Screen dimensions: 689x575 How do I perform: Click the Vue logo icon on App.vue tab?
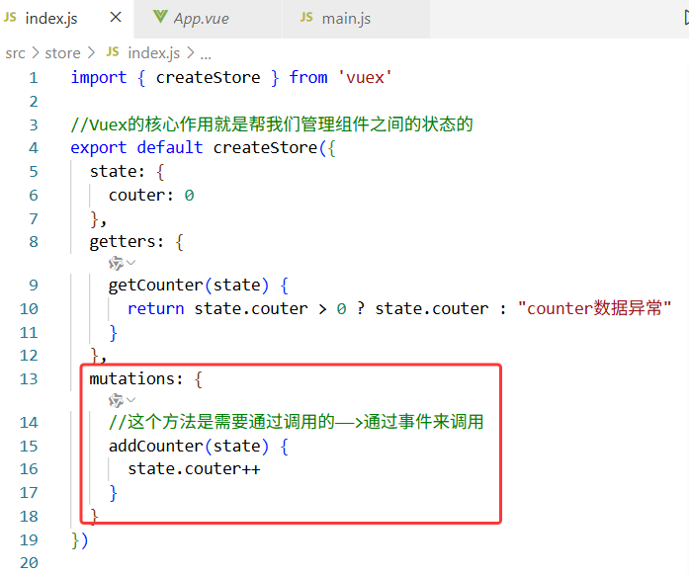click(160, 18)
